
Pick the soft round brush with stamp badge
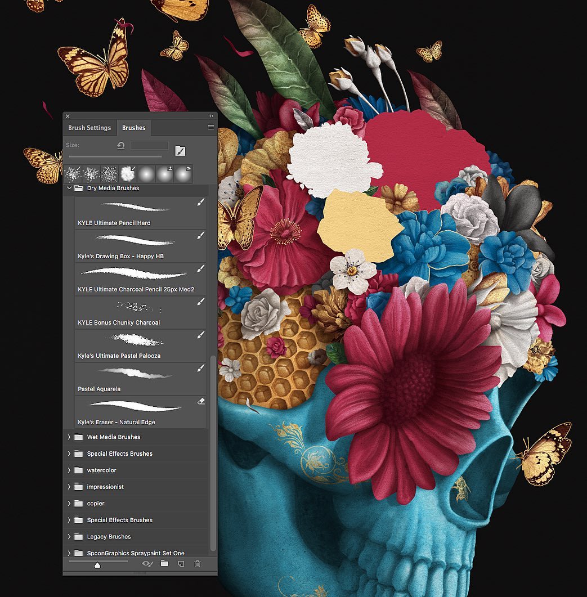click(164, 174)
